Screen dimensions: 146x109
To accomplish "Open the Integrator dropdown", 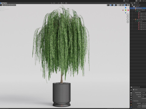I will (x=144, y=103).
